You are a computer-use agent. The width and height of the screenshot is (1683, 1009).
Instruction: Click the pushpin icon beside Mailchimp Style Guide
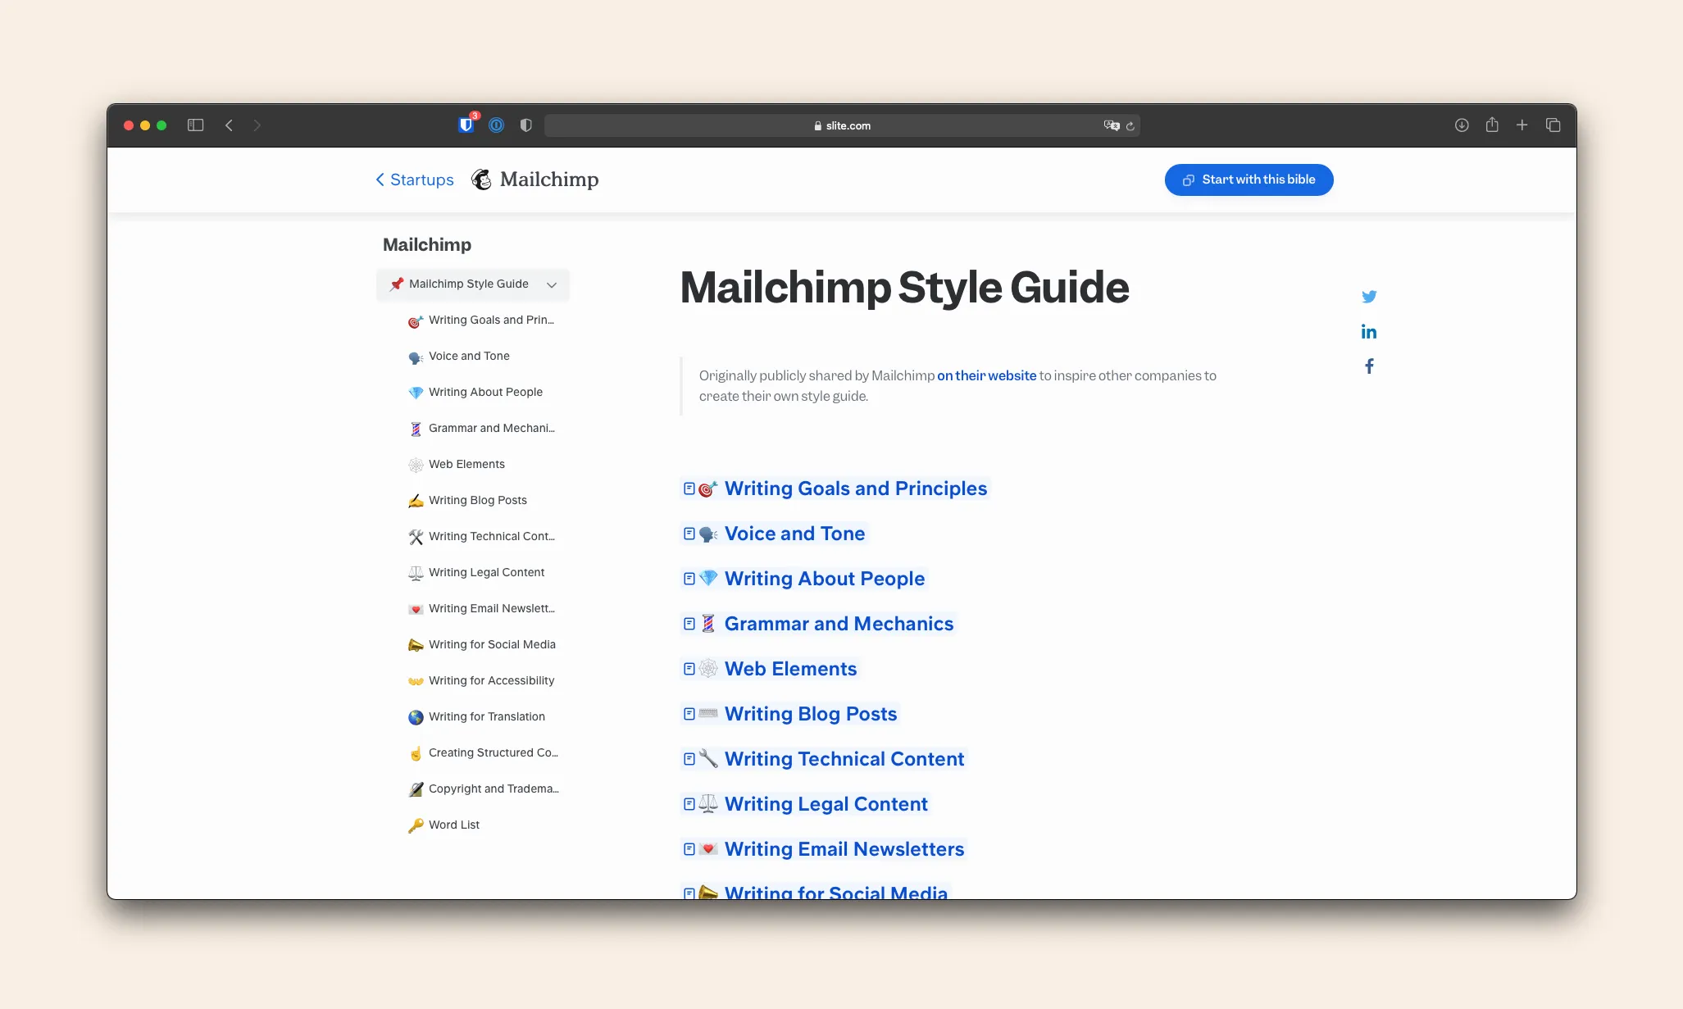click(x=397, y=284)
